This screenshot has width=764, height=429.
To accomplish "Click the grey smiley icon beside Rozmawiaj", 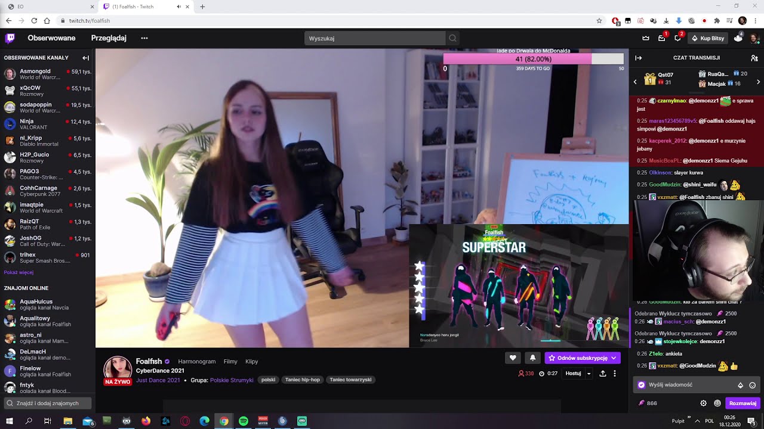I will point(717,403).
